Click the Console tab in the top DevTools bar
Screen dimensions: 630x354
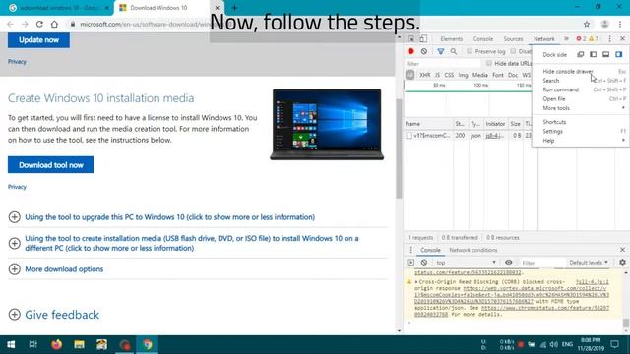point(483,39)
